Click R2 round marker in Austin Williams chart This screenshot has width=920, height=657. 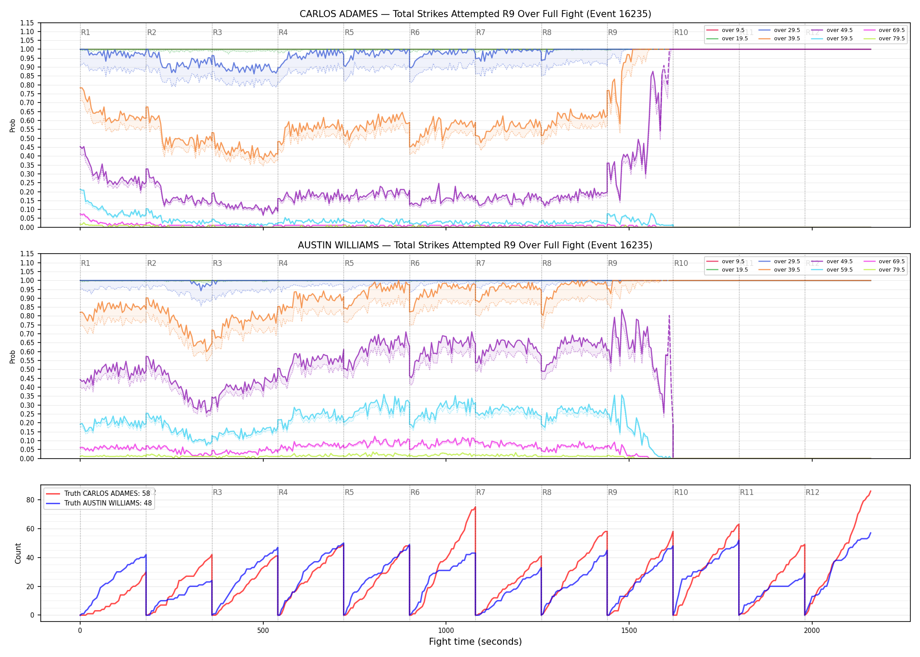[x=152, y=263]
